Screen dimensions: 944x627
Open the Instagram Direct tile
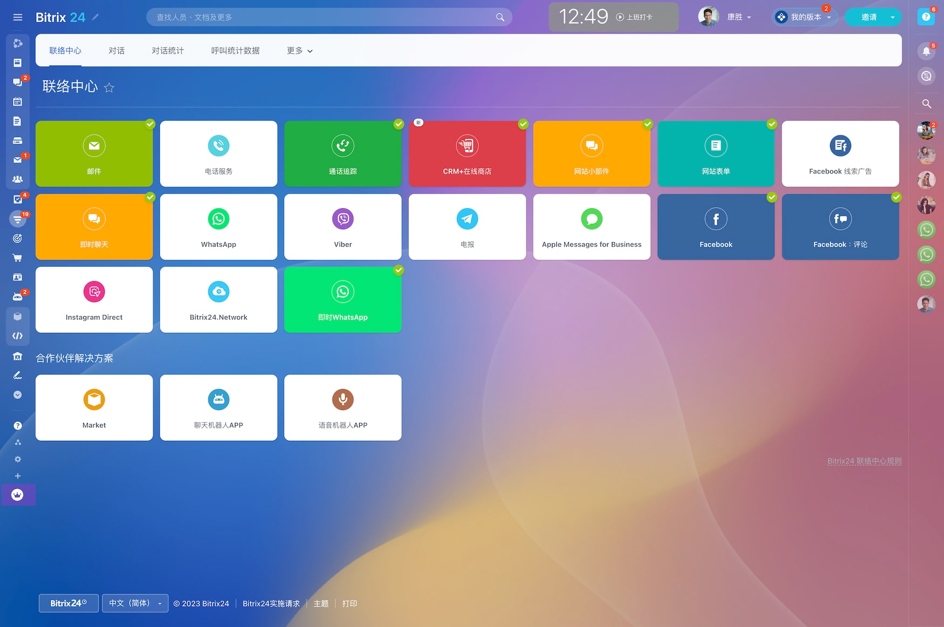click(94, 299)
